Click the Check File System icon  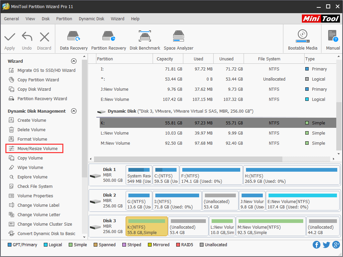pyautogui.click(x=11, y=186)
